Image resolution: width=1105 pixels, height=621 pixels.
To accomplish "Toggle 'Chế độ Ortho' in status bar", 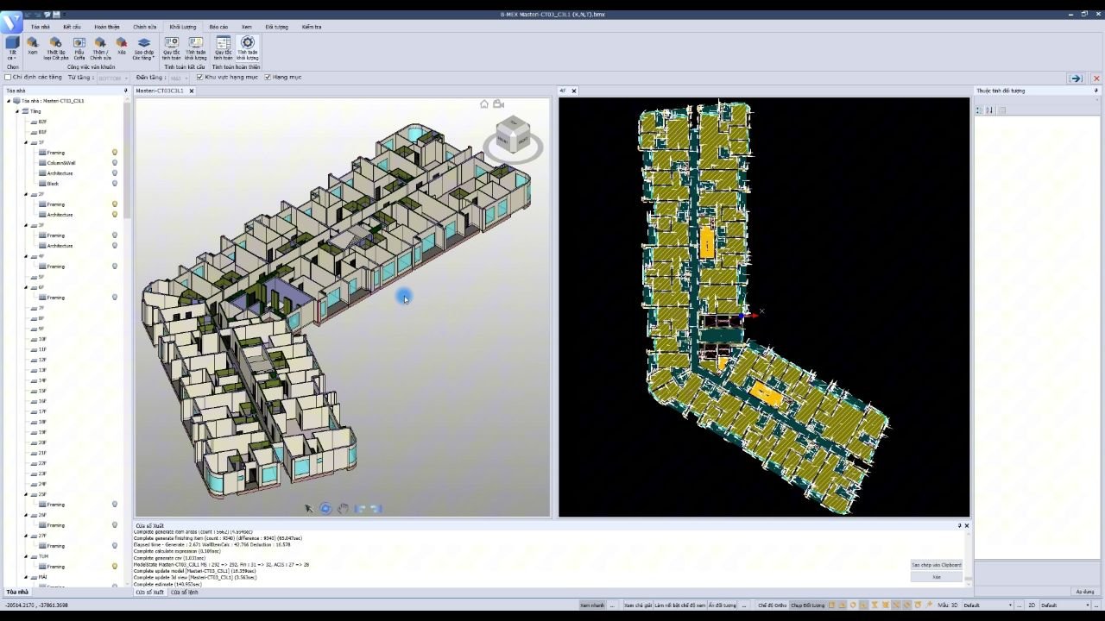I will point(773,605).
